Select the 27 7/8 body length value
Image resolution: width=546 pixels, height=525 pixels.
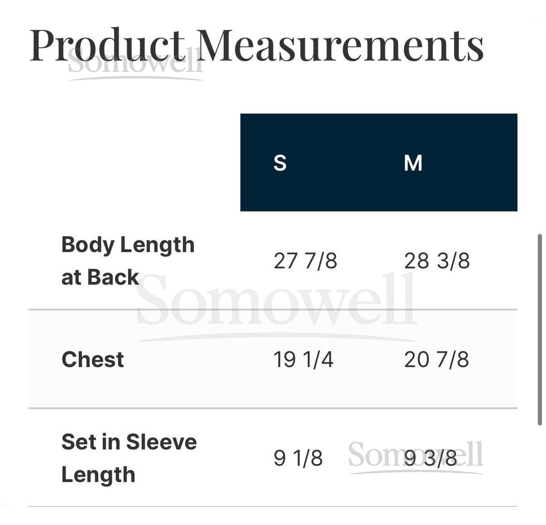coord(305,261)
